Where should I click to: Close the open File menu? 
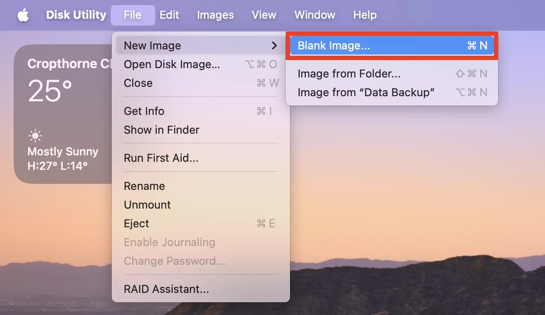pos(133,15)
